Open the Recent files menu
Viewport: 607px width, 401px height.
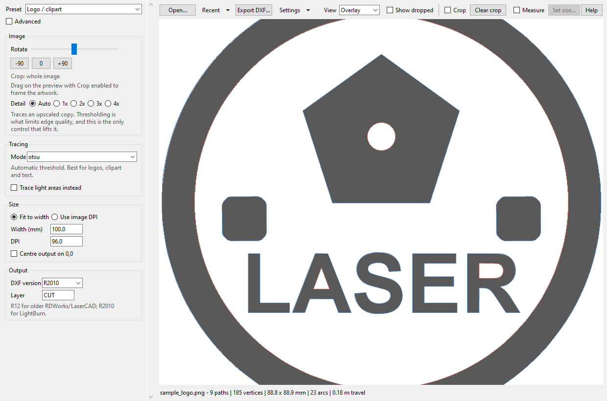tap(216, 10)
